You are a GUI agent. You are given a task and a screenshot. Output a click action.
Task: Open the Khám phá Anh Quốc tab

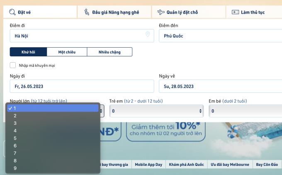point(187,165)
